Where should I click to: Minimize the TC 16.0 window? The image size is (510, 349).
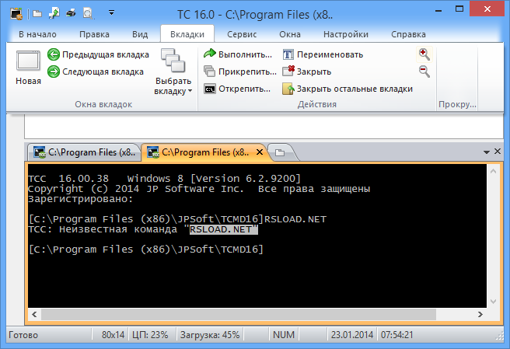click(x=438, y=10)
